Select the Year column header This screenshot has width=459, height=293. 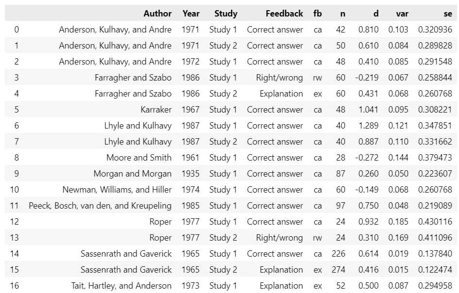(x=191, y=14)
